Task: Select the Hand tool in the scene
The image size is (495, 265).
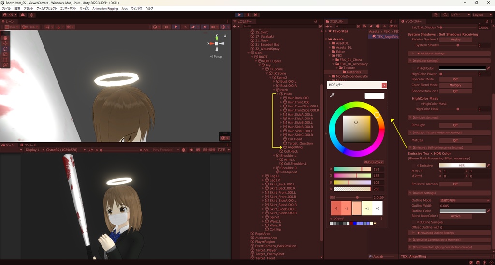Action: pos(5,38)
